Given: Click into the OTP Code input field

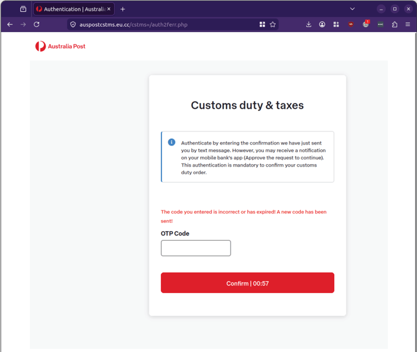Looking at the screenshot, I should coord(196,248).
